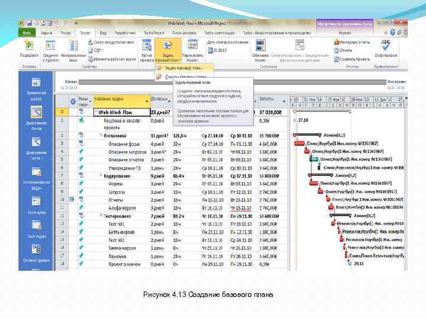Screen dimensions: 426x320
Task: Open Reports (Отчеты)
Action: tap(343, 50)
